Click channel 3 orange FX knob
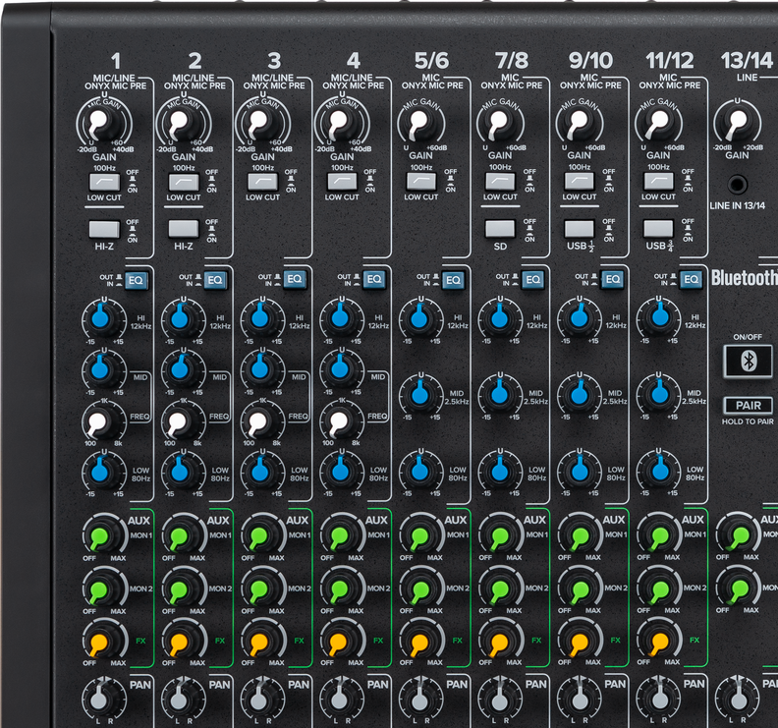Image resolution: width=778 pixels, height=728 pixels. click(259, 644)
